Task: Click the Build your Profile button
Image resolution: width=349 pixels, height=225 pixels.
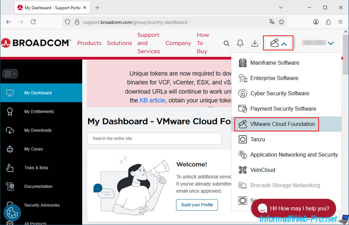Action: [197, 205]
